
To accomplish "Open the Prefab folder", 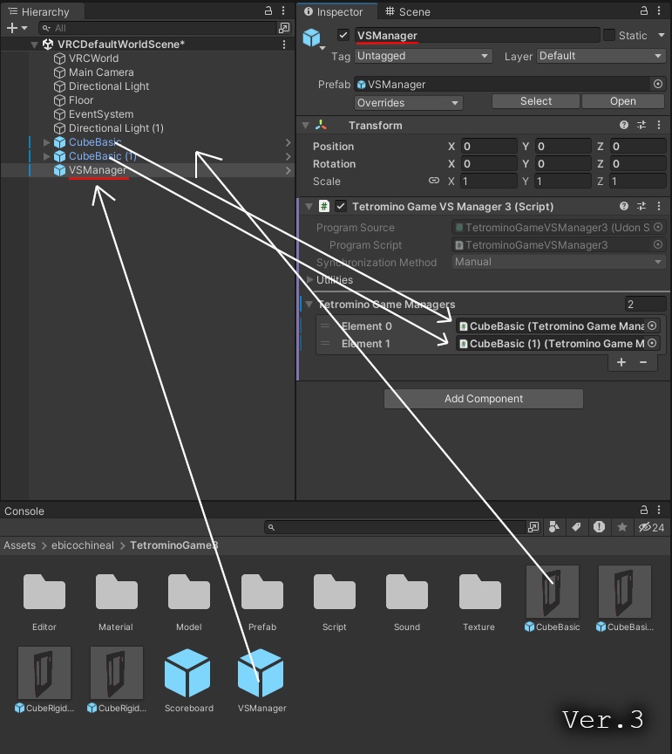I will pos(262,602).
